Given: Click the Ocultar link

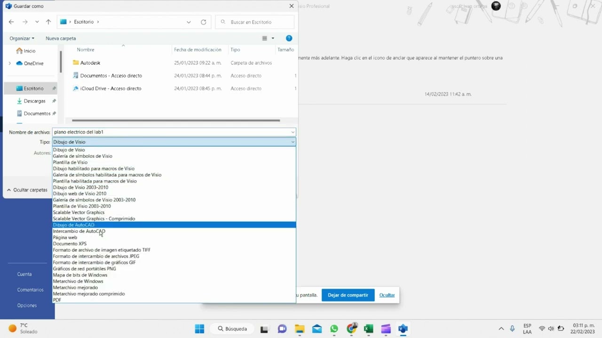Looking at the screenshot, I should [387, 295].
